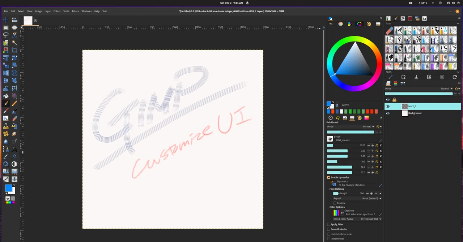The image size is (463, 242).
Task: Open the Channels tab icon in layers dock
Action: point(395,83)
